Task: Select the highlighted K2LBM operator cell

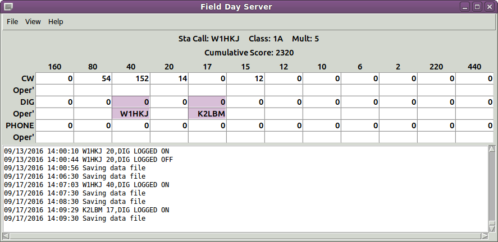Action: coord(207,114)
